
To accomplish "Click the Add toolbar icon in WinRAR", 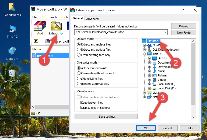I will point(40,28).
